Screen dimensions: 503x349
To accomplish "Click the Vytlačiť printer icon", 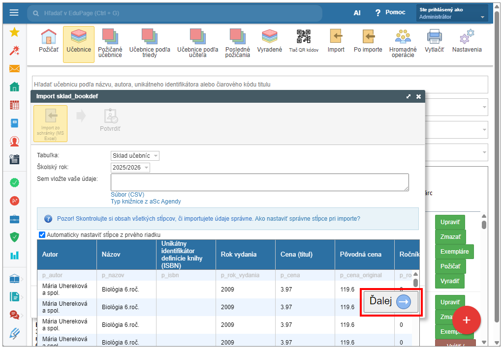I will (434, 37).
